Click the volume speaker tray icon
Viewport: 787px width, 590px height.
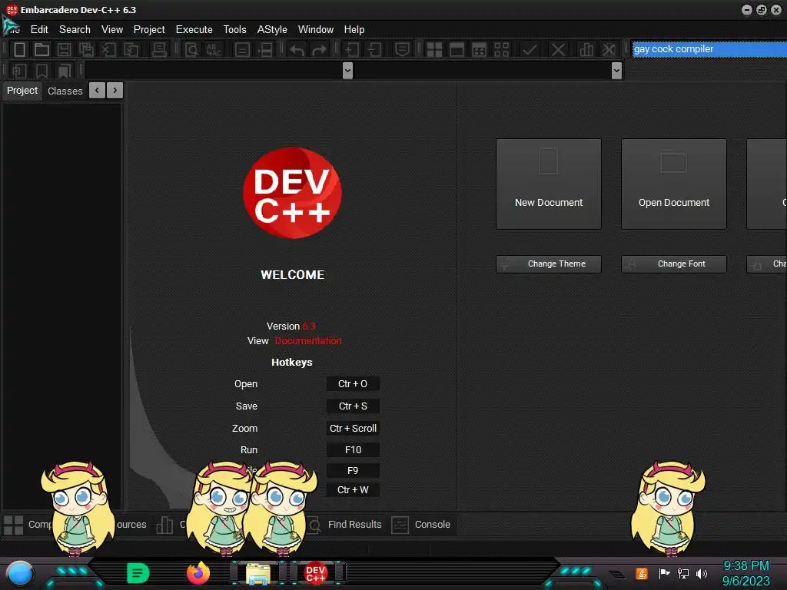click(701, 573)
